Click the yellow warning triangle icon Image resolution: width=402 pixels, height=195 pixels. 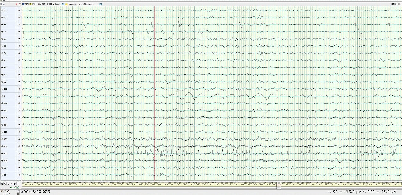pos(66,4)
